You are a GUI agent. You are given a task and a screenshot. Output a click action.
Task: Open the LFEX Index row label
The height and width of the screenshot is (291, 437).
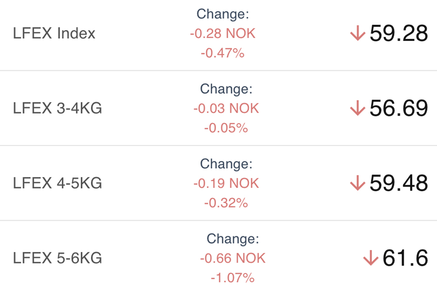pyautogui.click(x=54, y=33)
